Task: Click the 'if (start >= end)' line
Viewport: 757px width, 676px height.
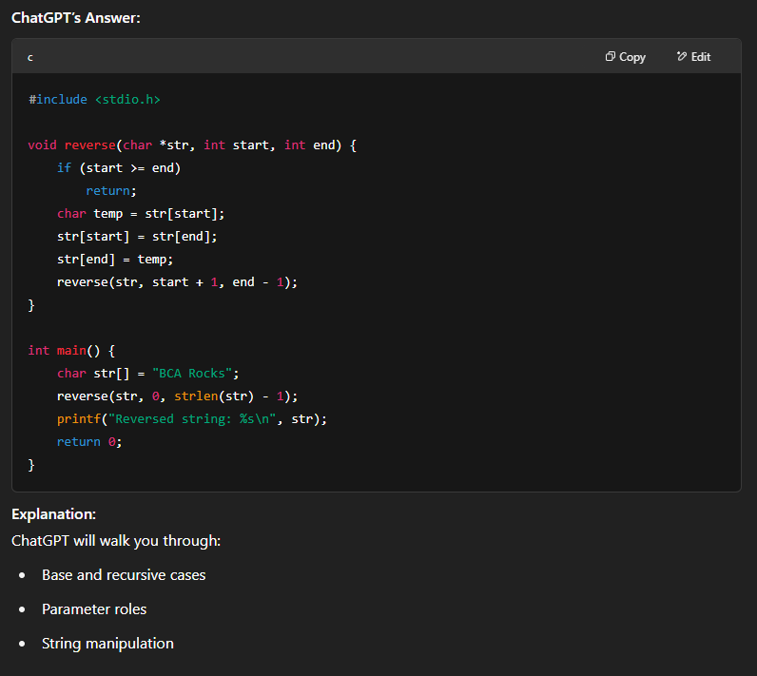Action: (x=119, y=168)
